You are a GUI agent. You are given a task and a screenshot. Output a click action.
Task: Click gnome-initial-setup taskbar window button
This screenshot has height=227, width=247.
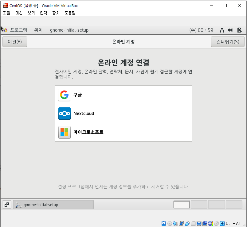coord(53,205)
